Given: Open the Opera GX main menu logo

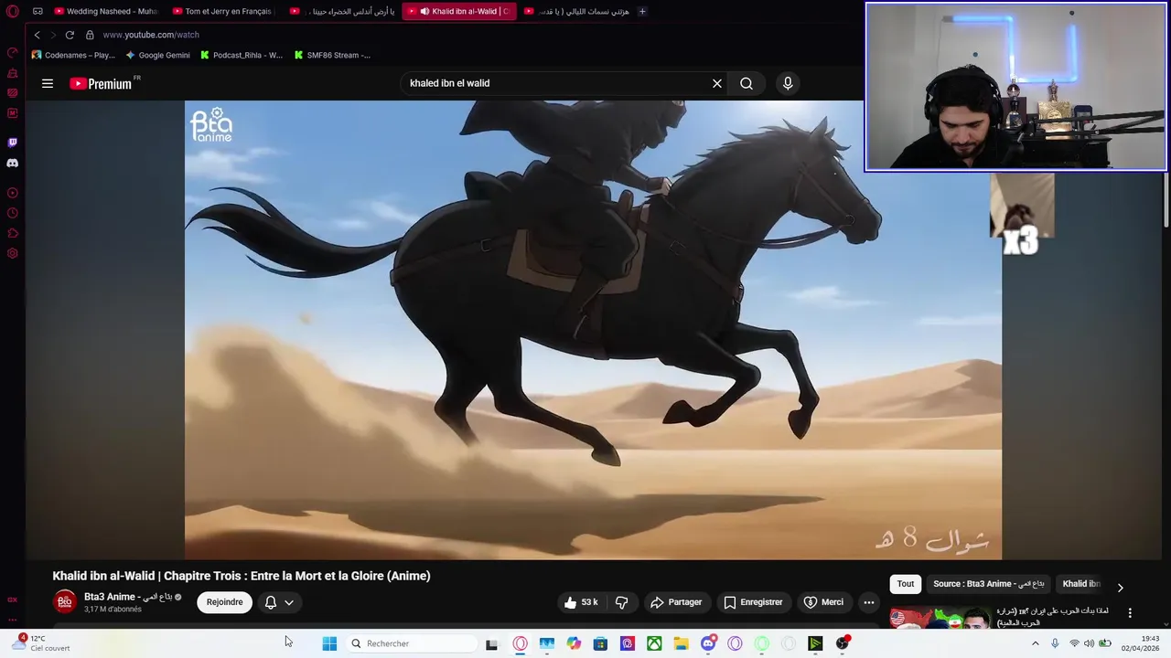Looking at the screenshot, I should (13, 11).
